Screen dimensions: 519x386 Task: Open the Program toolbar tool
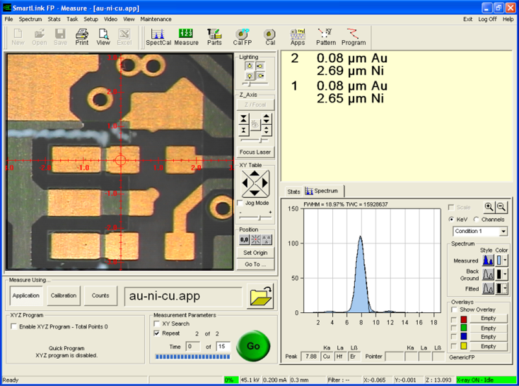coord(354,36)
